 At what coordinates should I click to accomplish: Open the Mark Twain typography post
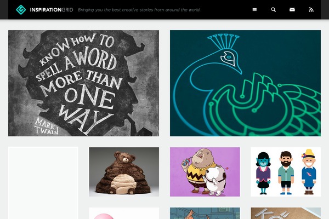pos(83,83)
